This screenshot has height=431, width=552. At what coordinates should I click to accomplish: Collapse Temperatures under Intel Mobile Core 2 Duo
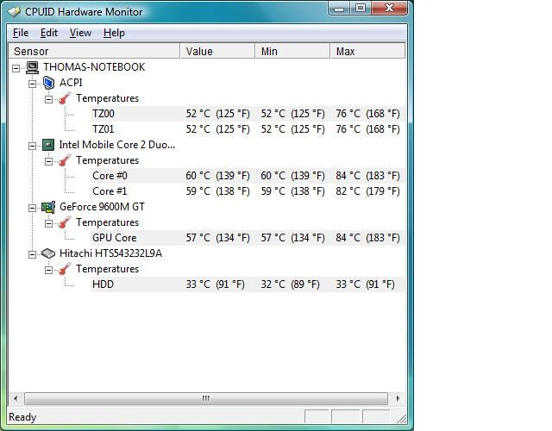click(x=48, y=161)
